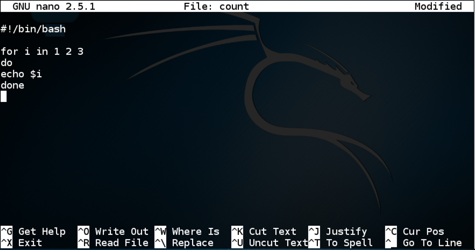Image resolution: width=475 pixels, height=250 pixels.
Task: Click the ^U Uncut Text shortcut
Action: tap(270, 242)
